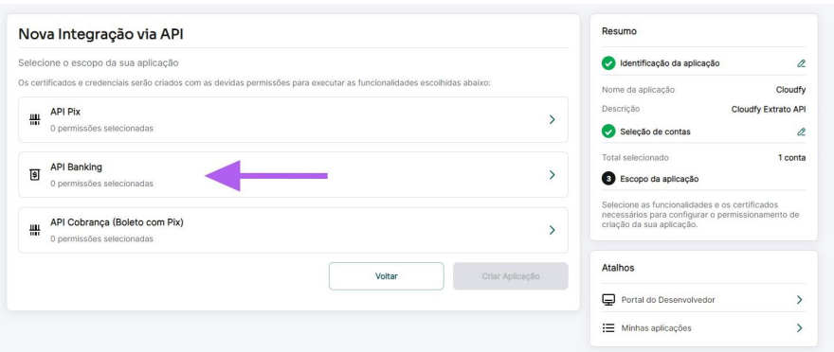This screenshot has width=834, height=352.
Task: Open the Minhas aplicações shortcut link
Action: click(x=703, y=328)
